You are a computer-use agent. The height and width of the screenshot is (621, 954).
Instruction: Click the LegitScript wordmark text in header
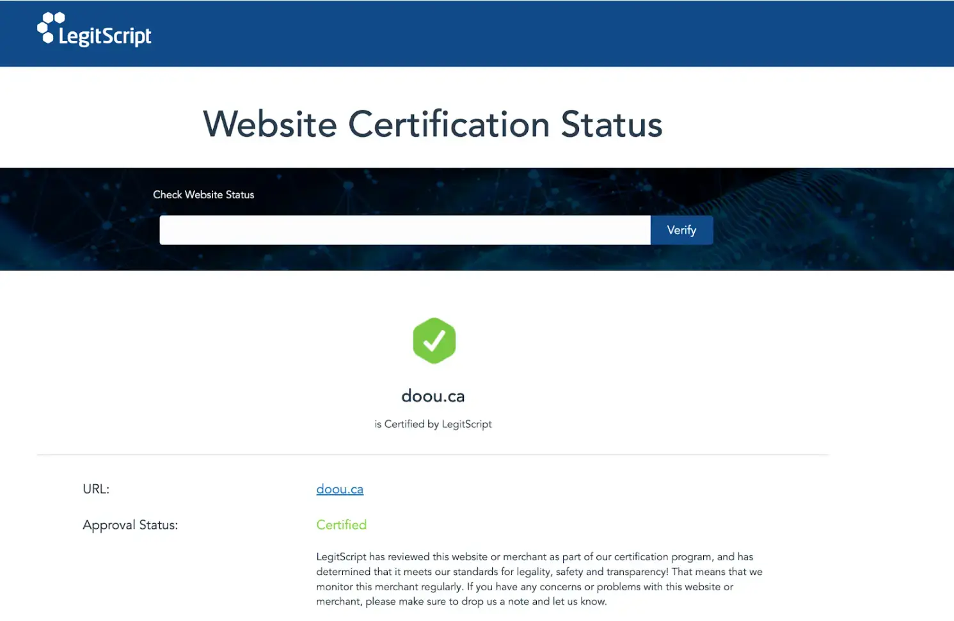click(x=105, y=36)
